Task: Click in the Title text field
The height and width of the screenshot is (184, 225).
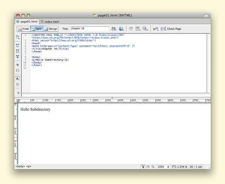Action: (89, 29)
